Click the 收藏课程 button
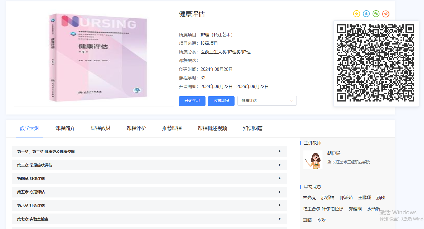 coord(221,101)
